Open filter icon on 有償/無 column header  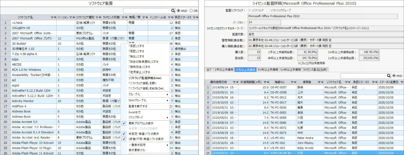pyautogui.click(x=143, y=17)
